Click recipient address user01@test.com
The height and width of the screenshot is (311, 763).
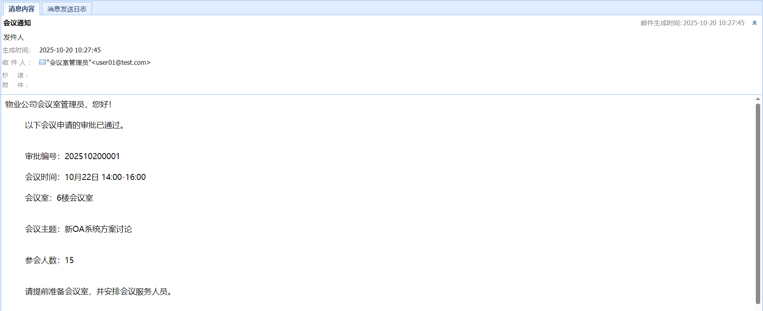click(x=121, y=62)
